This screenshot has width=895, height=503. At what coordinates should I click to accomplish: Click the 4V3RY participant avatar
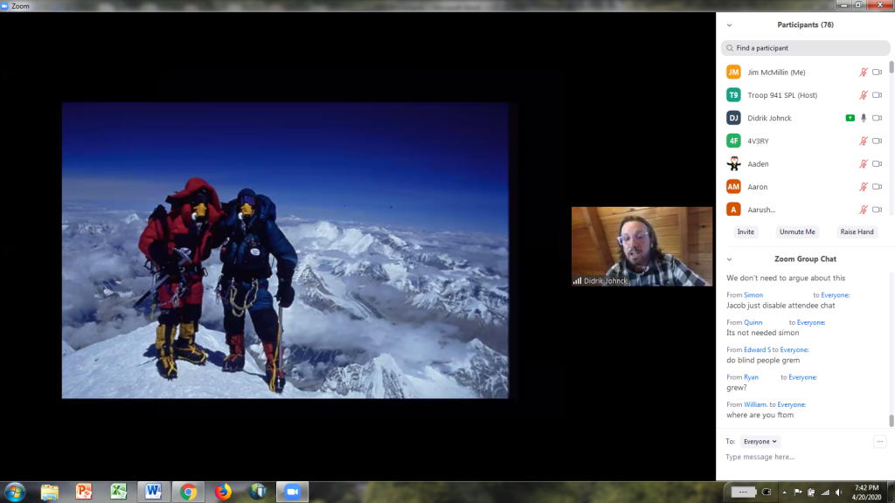click(733, 141)
